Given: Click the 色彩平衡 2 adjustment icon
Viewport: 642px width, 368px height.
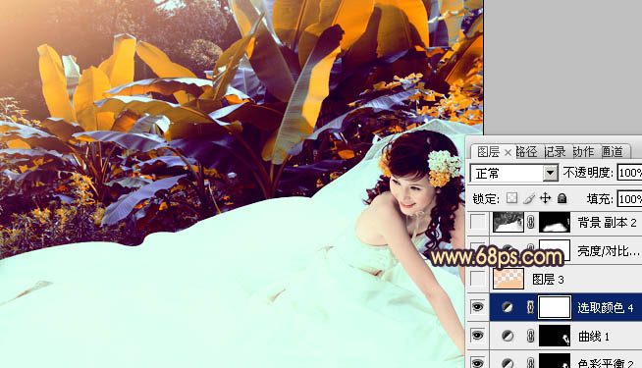Looking at the screenshot, I should click(x=508, y=363).
